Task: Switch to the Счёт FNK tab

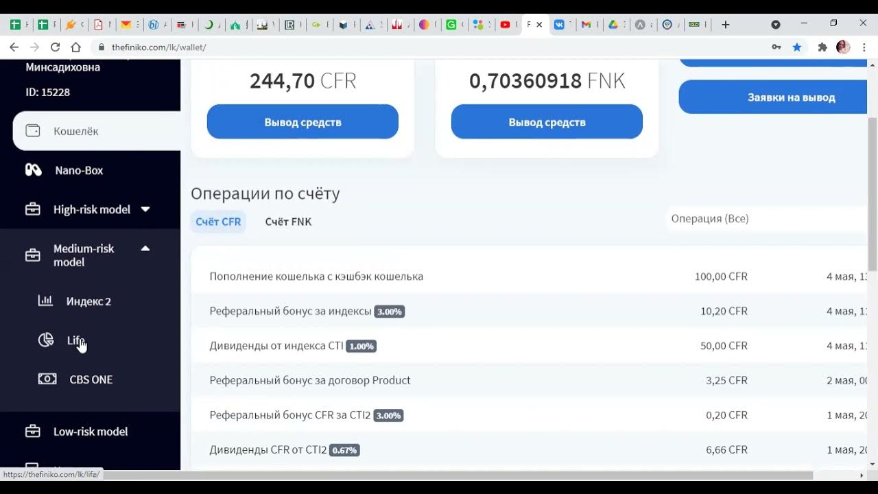Action: (288, 222)
